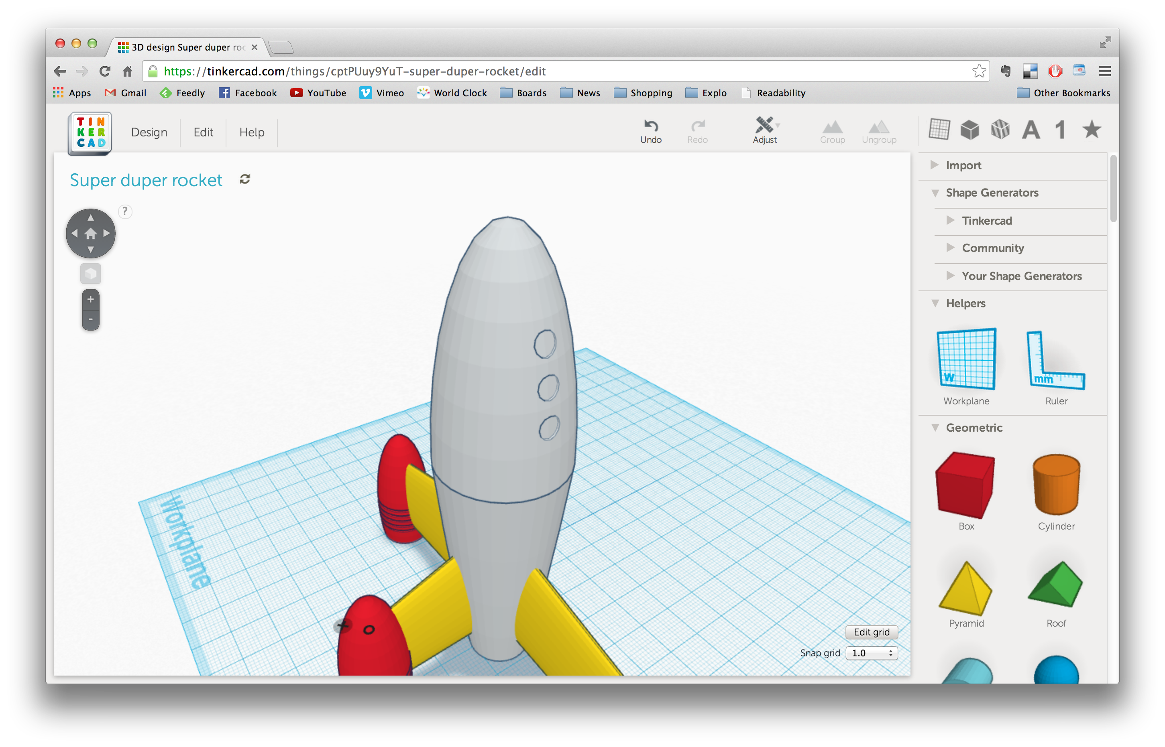This screenshot has width=1165, height=747.
Task: Open the Help menu
Action: click(251, 132)
